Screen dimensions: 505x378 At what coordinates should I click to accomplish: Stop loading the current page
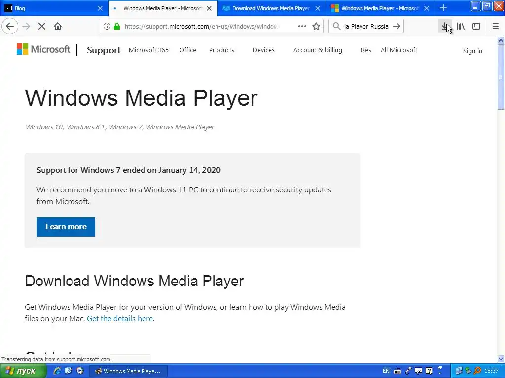tap(42, 27)
